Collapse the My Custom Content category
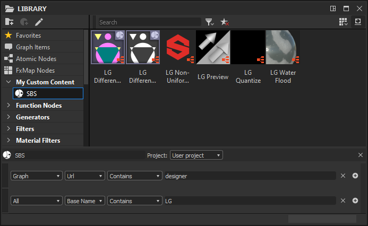368x226 pixels. [8, 82]
